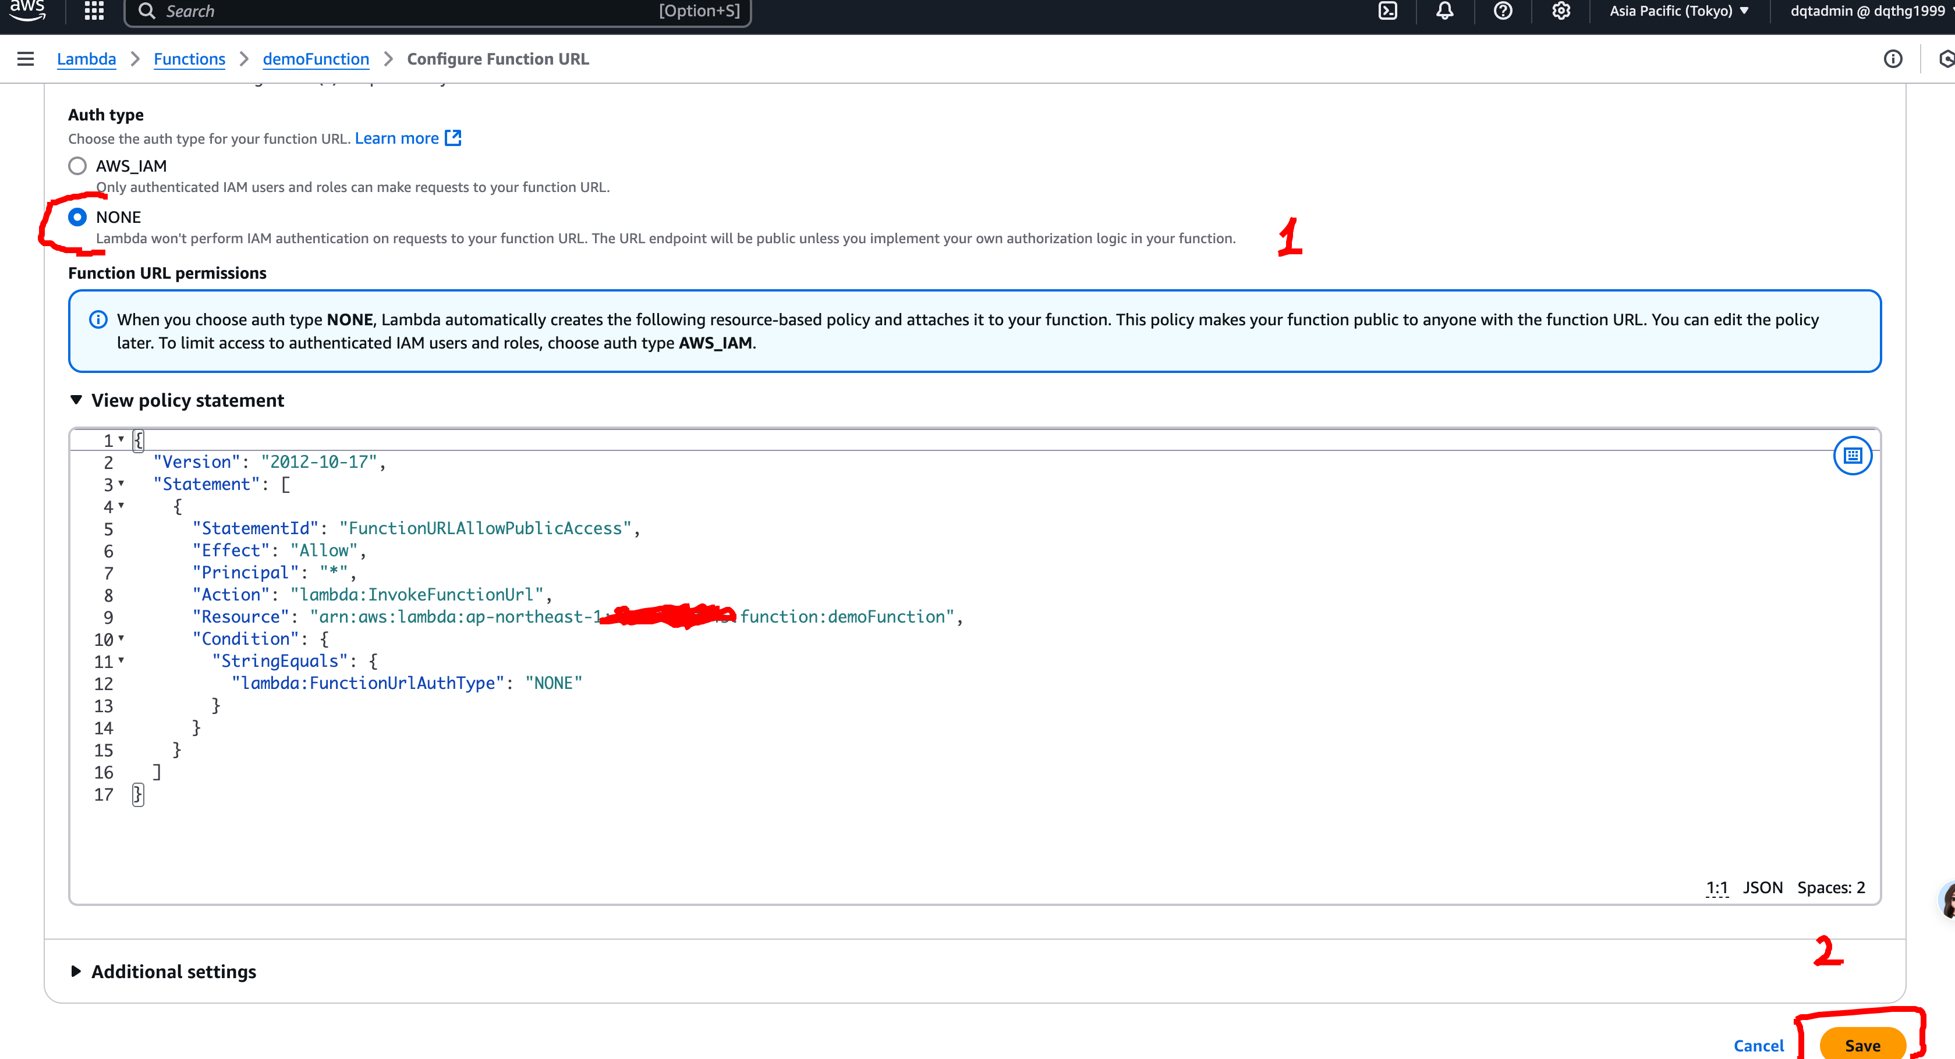Open the help question mark menu
Screen dimensions: 1955x1059
coord(1503,10)
